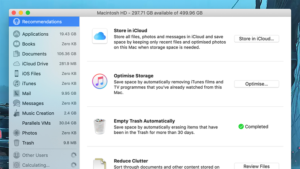Open the Mail storage category
The height and width of the screenshot is (169, 300).
44,93
